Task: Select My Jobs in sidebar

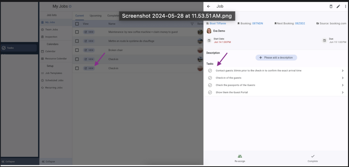Action: tap(56, 22)
